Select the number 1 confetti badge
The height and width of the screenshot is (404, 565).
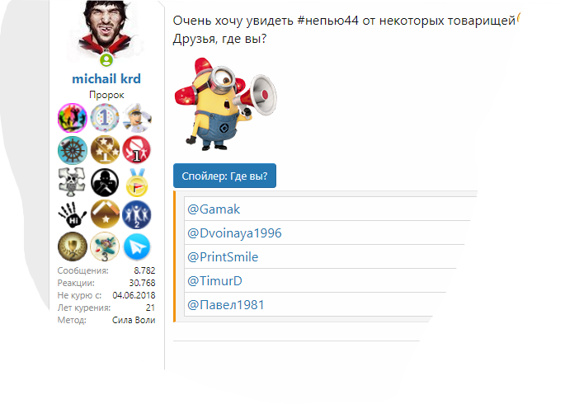pos(105,118)
